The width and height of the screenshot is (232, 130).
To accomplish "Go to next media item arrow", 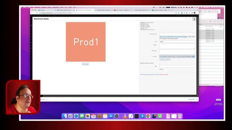I will pyautogui.click(x=190, y=19).
